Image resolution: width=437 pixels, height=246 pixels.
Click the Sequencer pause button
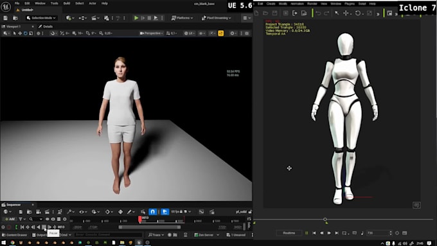point(44,227)
